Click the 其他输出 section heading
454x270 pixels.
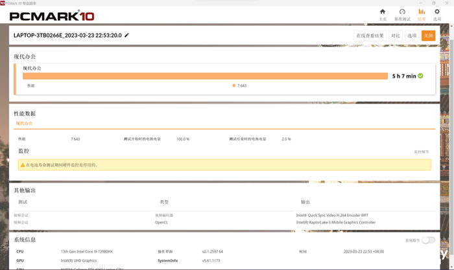click(x=25, y=190)
